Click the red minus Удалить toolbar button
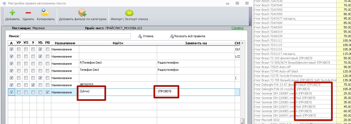Viewport: 351px width, 124px height. point(28,15)
